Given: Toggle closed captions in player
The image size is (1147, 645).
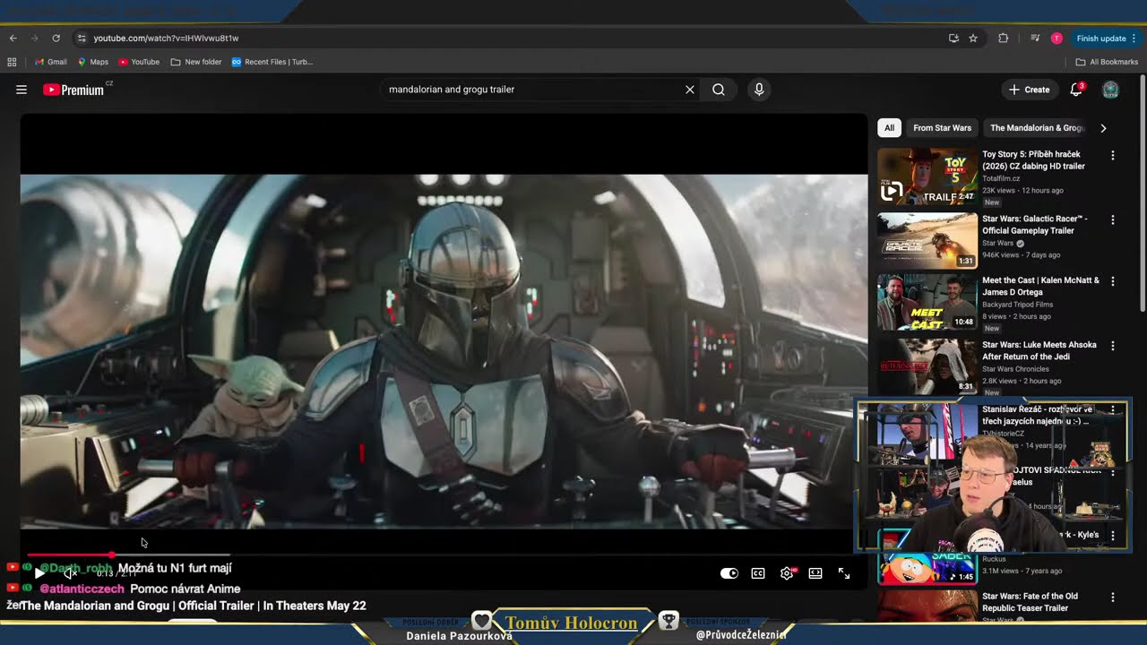Looking at the screenshot, I should pos(758,573).
